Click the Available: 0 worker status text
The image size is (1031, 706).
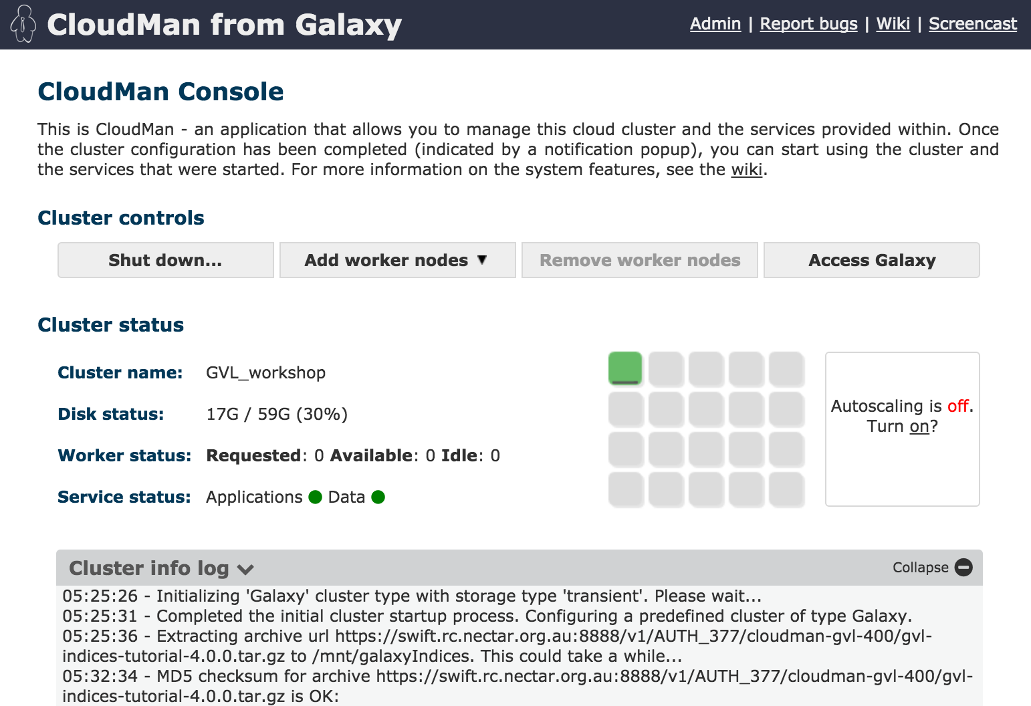[383, 455]
